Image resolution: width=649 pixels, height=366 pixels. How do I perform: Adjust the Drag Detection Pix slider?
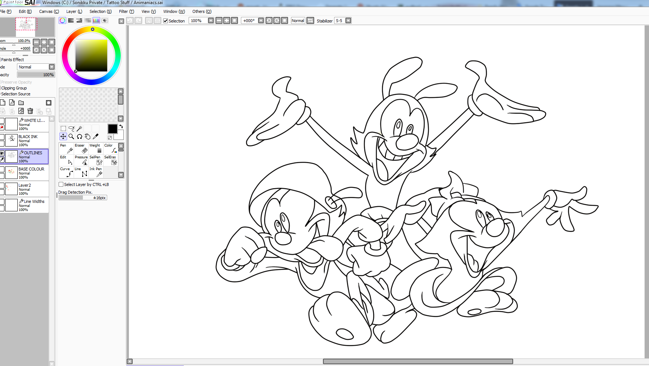point(83,198)
